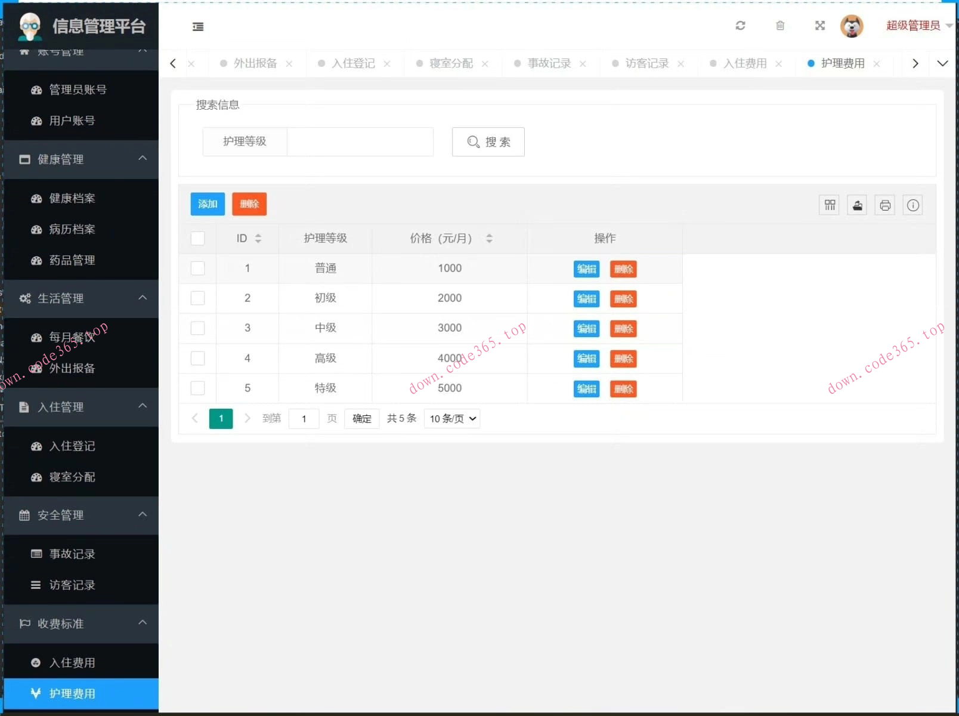Click the info icon above the table
The width and height of the screenshot is (959, 716).
point(912,205)
